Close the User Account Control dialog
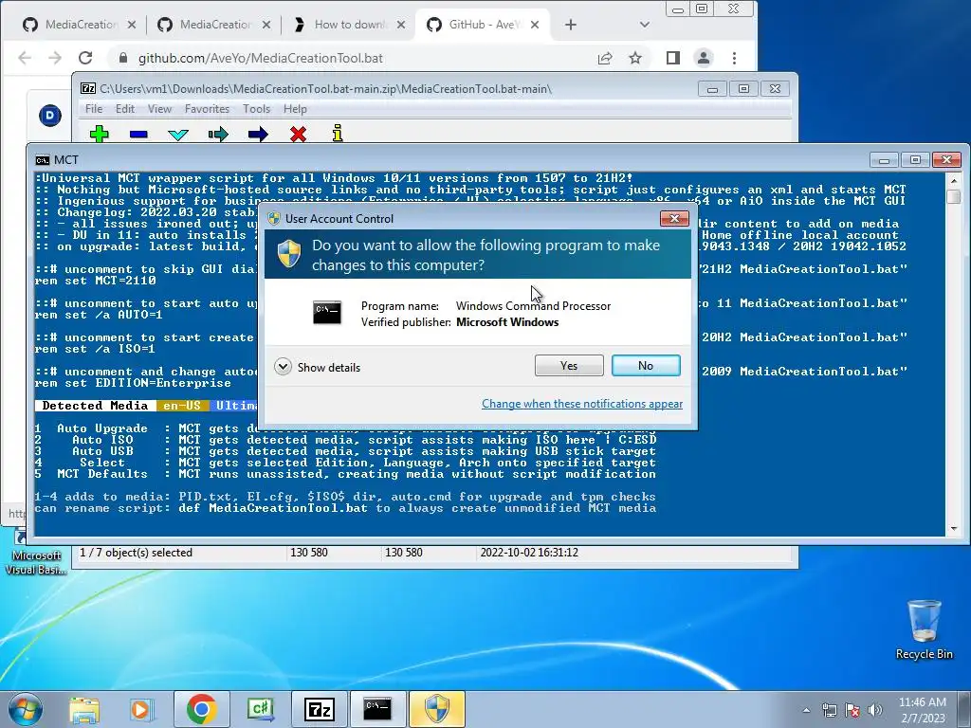 pos(674,219)
